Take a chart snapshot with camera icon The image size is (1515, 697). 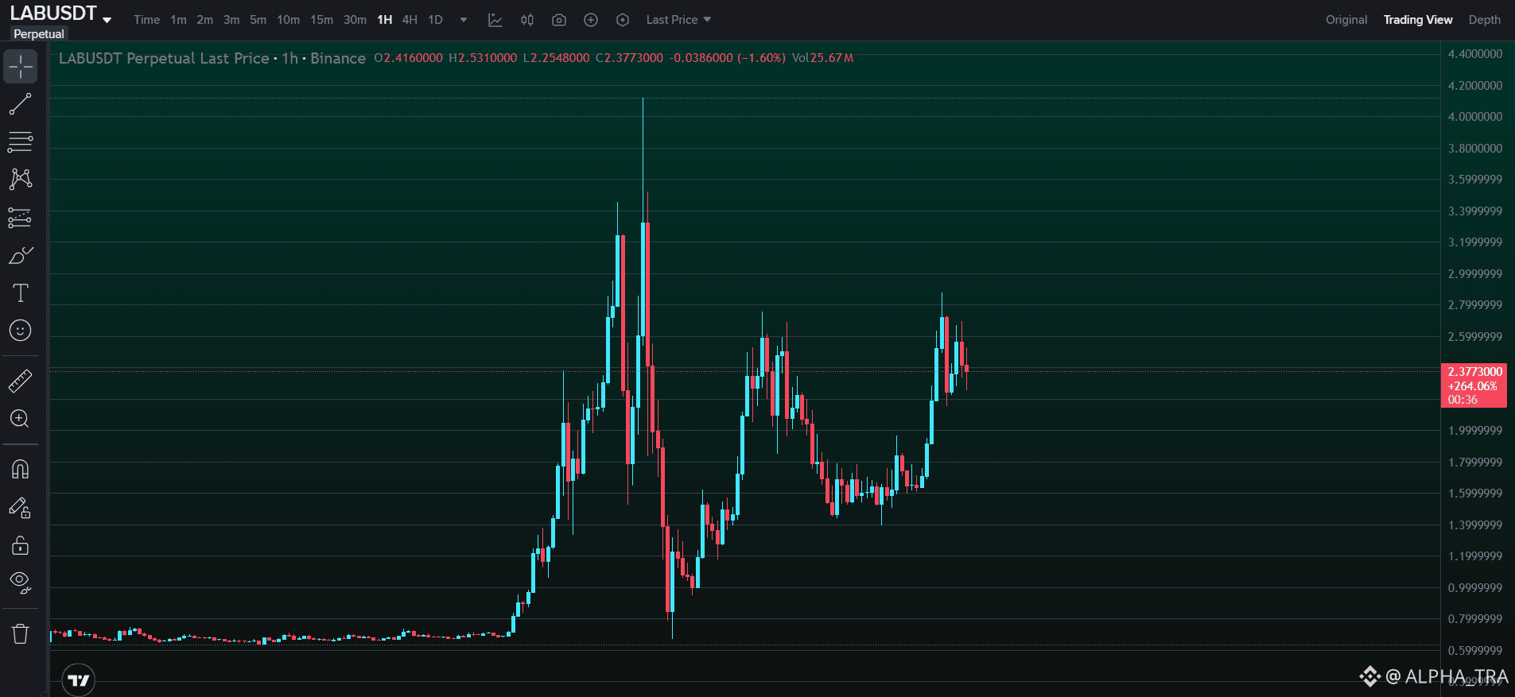click(559, 20)
